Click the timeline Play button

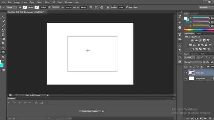click(x=20, y=103)
